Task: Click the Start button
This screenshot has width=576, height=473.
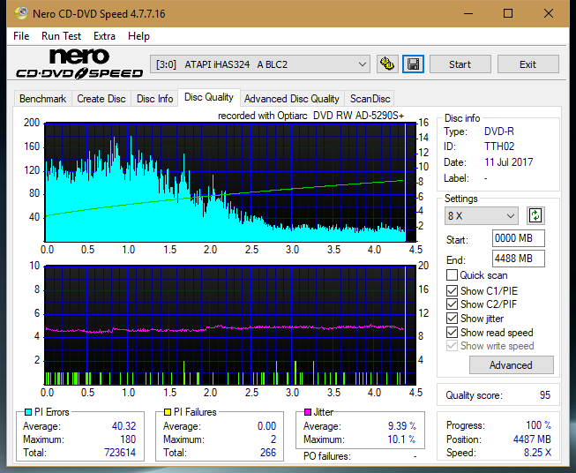Action: coord(460,64)
